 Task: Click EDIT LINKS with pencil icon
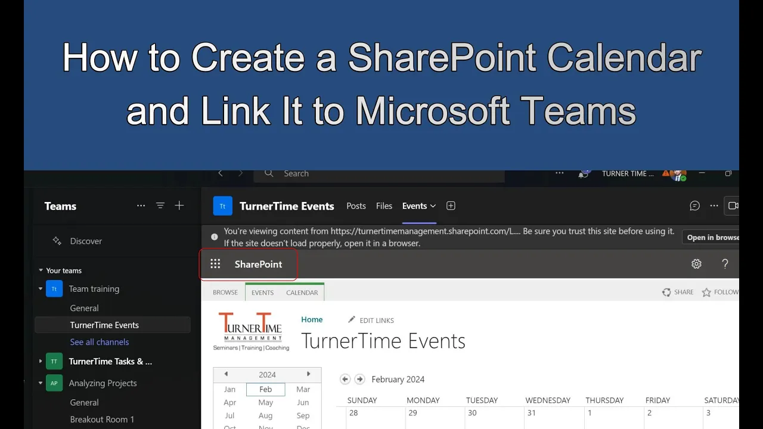pos(371,320)
